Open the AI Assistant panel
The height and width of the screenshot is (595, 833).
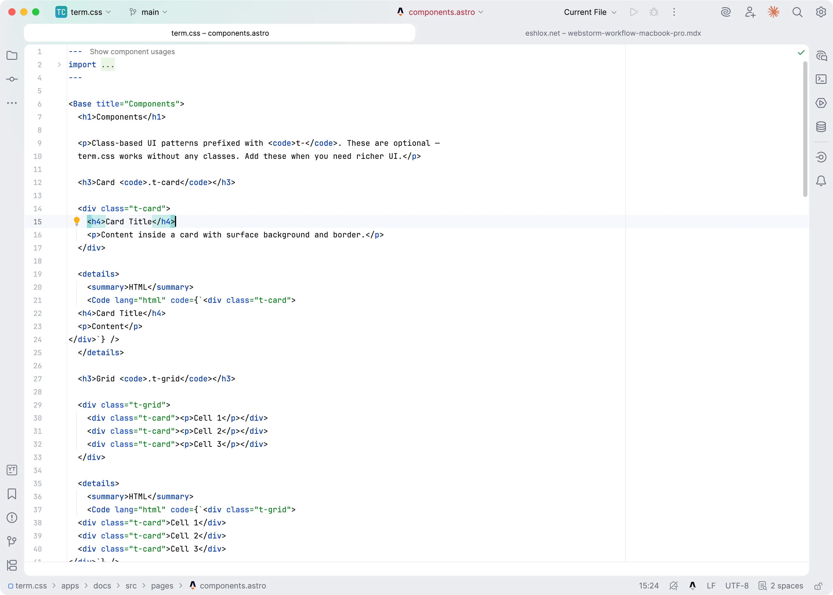tap(821, 56)
